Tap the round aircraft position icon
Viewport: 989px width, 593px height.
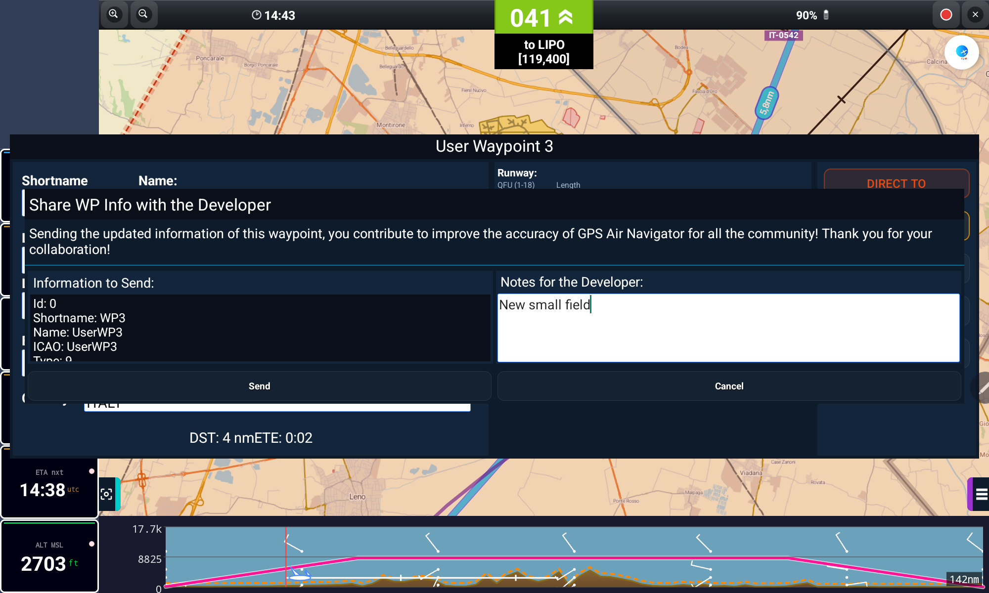(962, 52)
